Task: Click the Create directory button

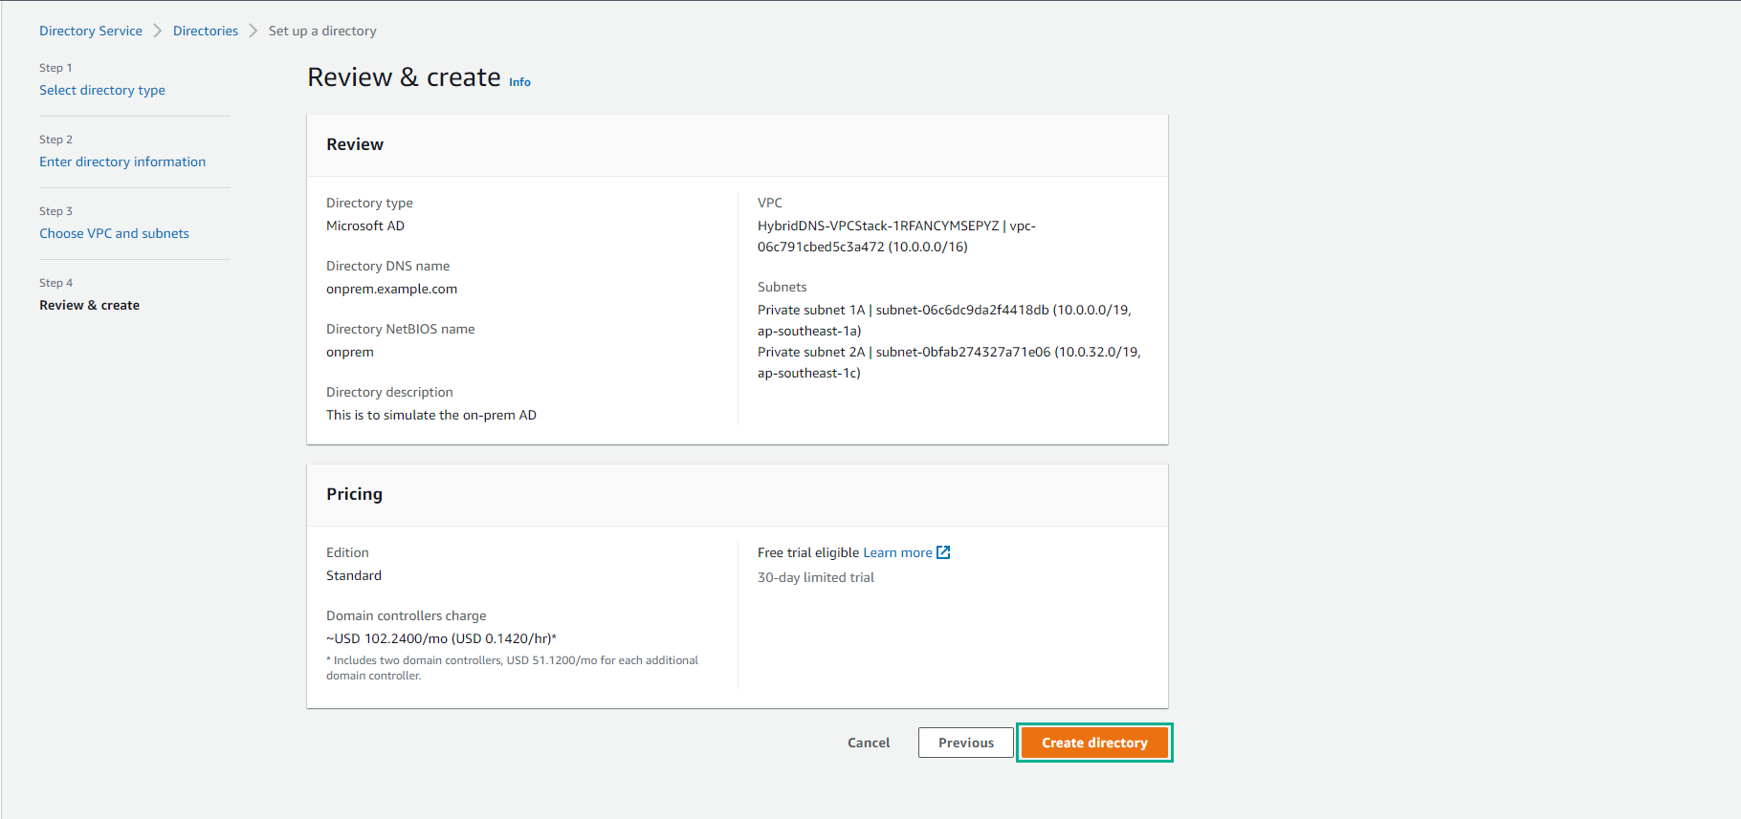Action: [1094, 743]
